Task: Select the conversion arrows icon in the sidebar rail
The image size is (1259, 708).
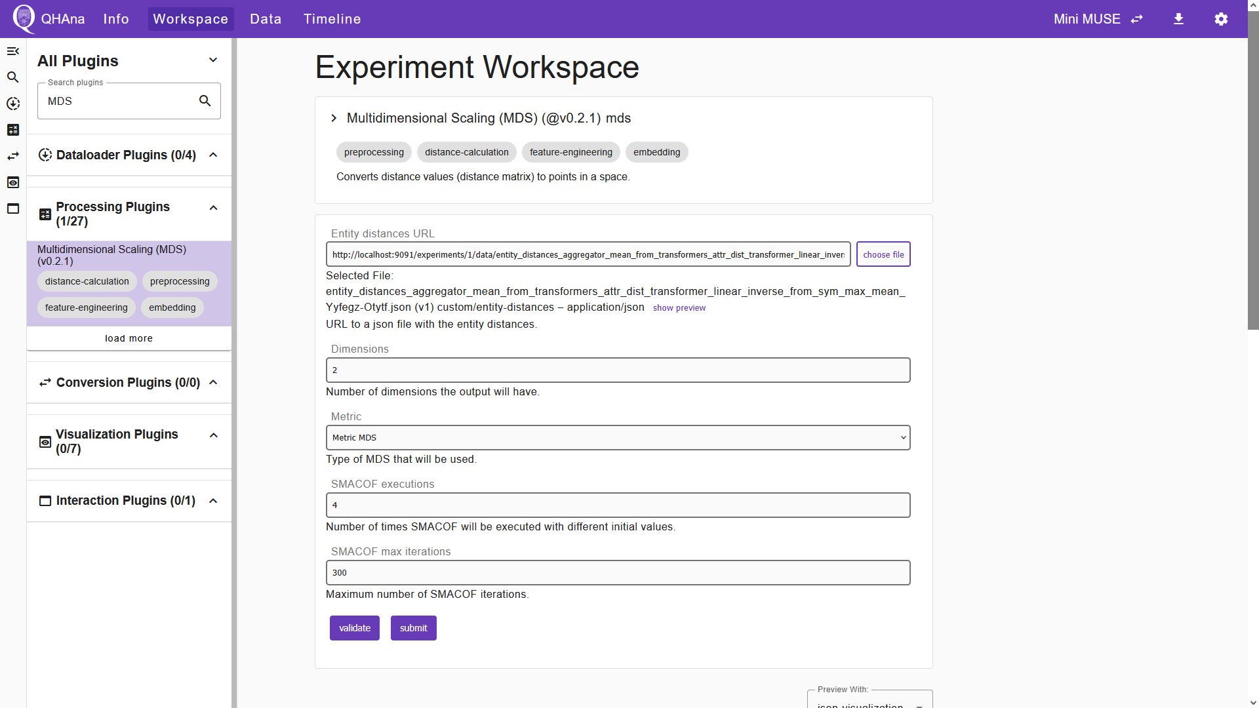Action: pyautogui.click(x=13, y=156)
